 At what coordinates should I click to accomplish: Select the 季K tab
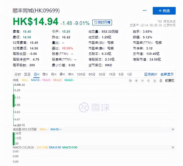[62, 74]
